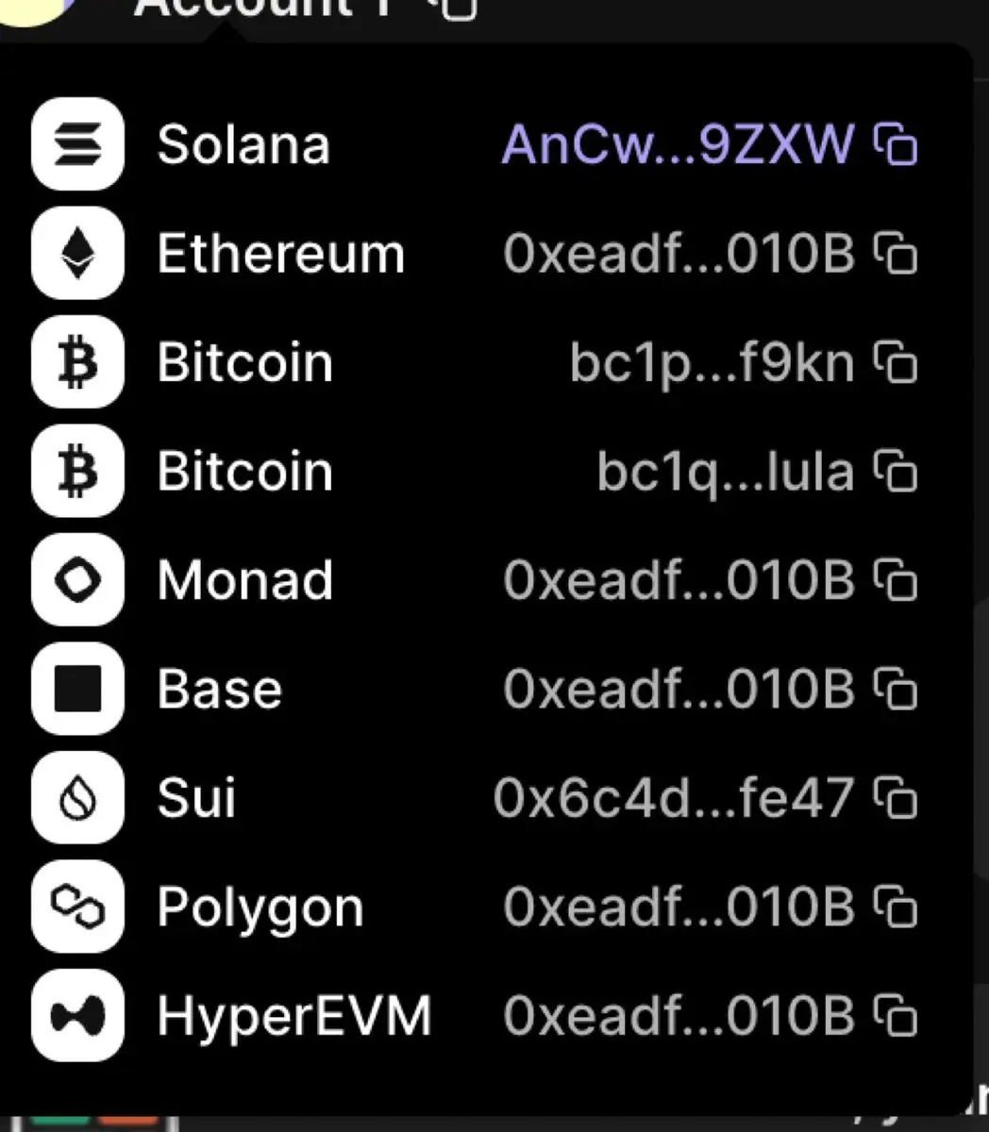989x1132 pixels.
Task: Select the Base network row label
Action: tap(220, 689)
